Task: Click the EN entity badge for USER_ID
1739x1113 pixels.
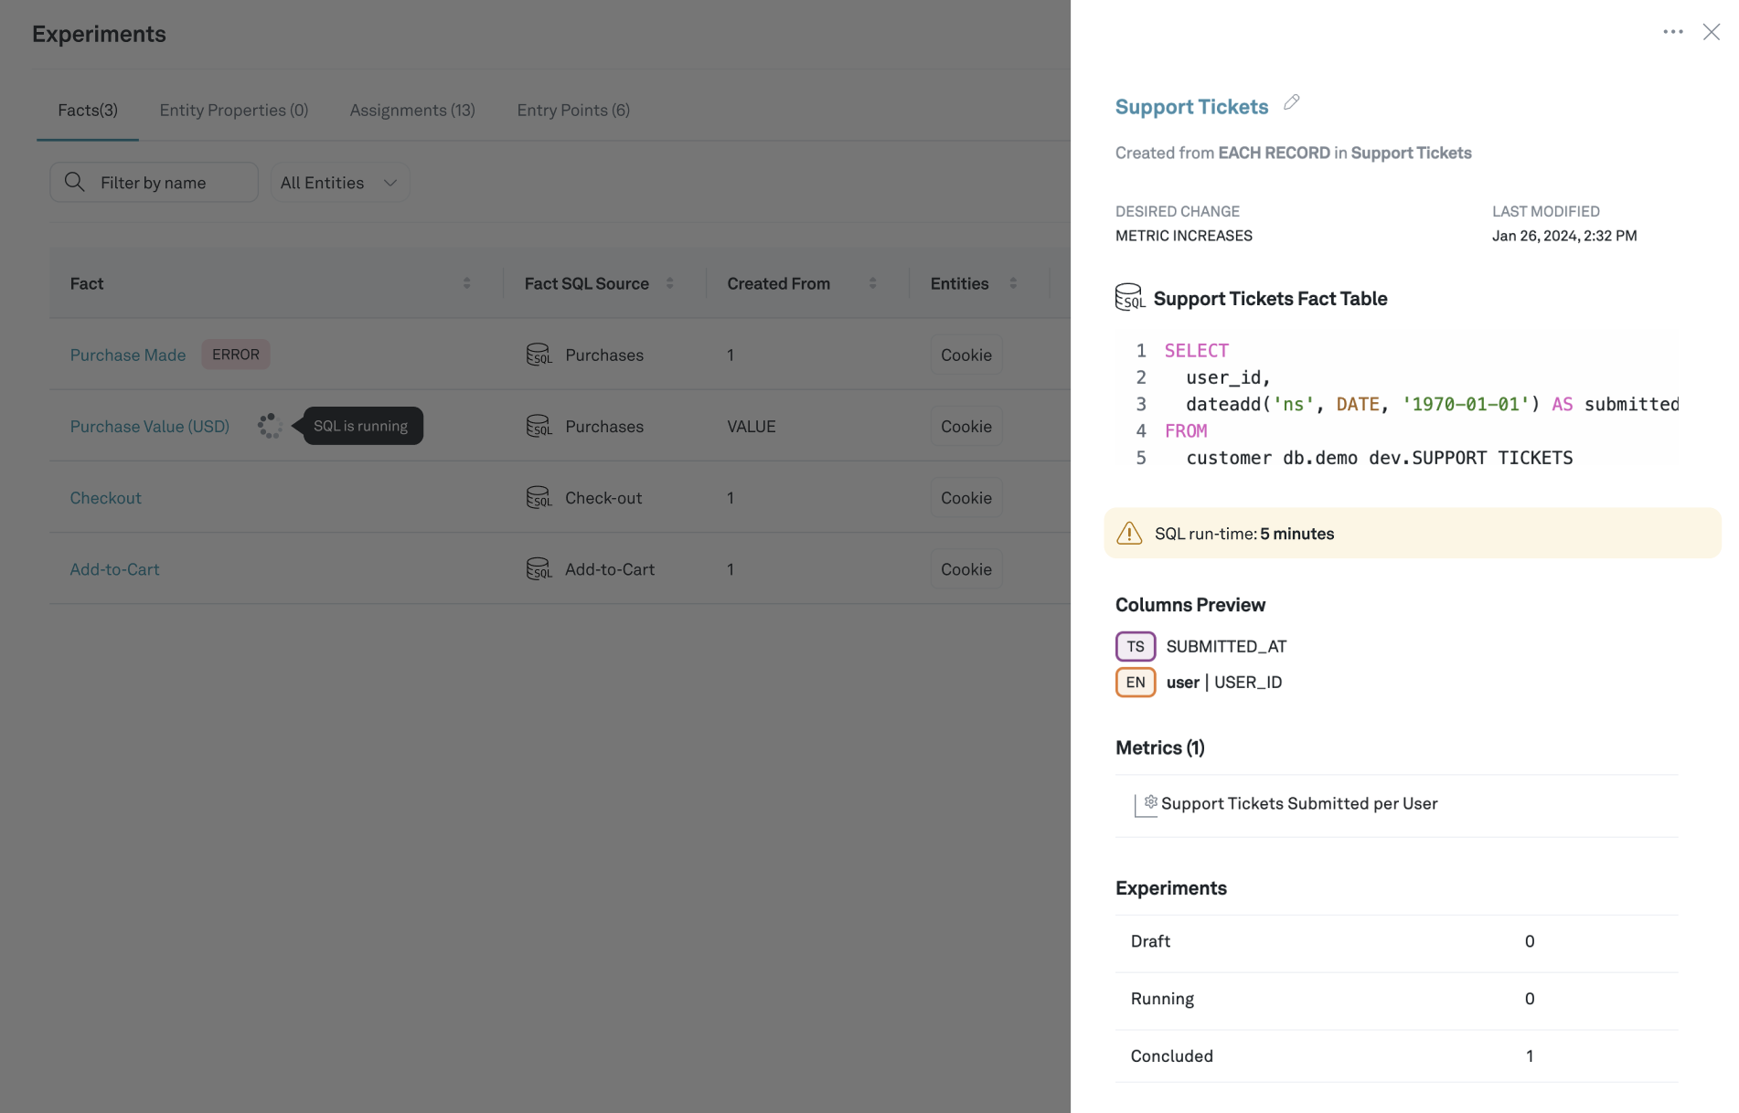Action: (x=1135, y=682)
